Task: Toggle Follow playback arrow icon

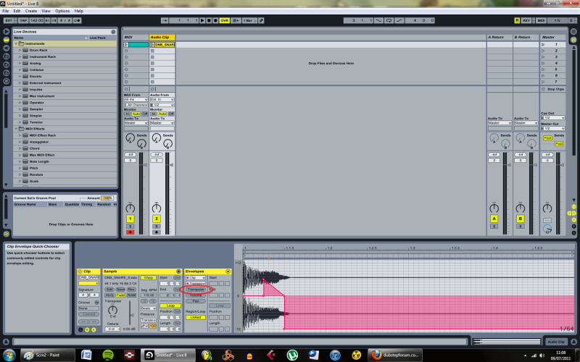Action: pos(165,21)
